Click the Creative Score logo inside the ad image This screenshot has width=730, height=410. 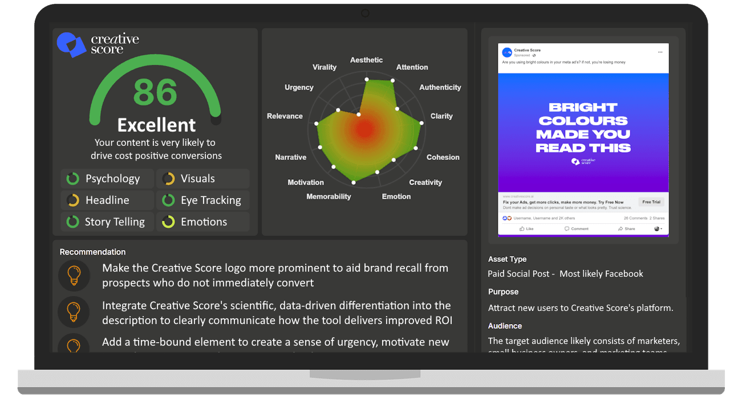583,162
